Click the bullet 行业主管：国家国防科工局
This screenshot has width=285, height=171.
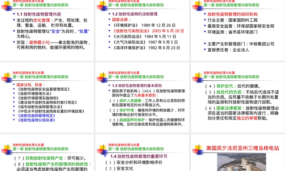click(x=233, y=20)
